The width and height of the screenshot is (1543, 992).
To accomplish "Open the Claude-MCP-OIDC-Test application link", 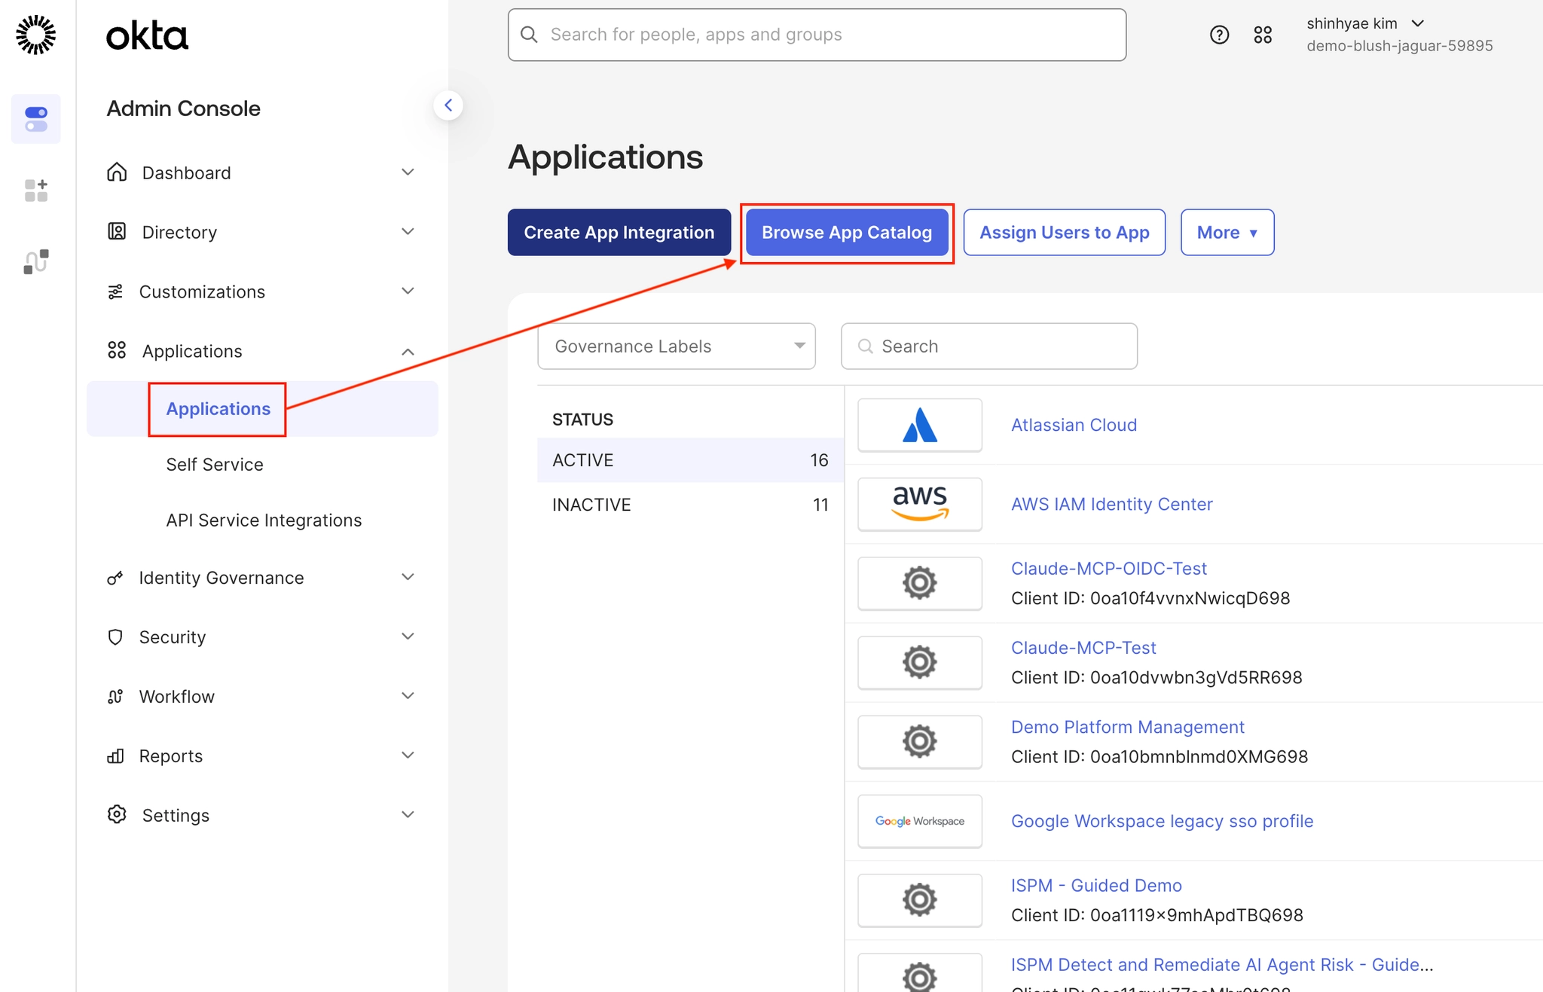I will 1108,569.
